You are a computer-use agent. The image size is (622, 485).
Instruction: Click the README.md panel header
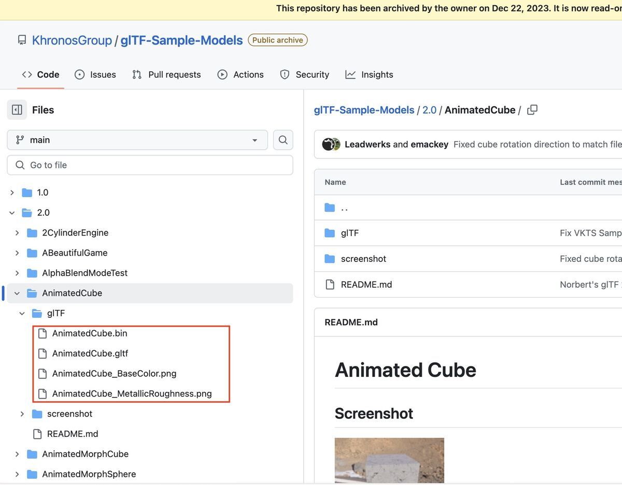point(351,322)
